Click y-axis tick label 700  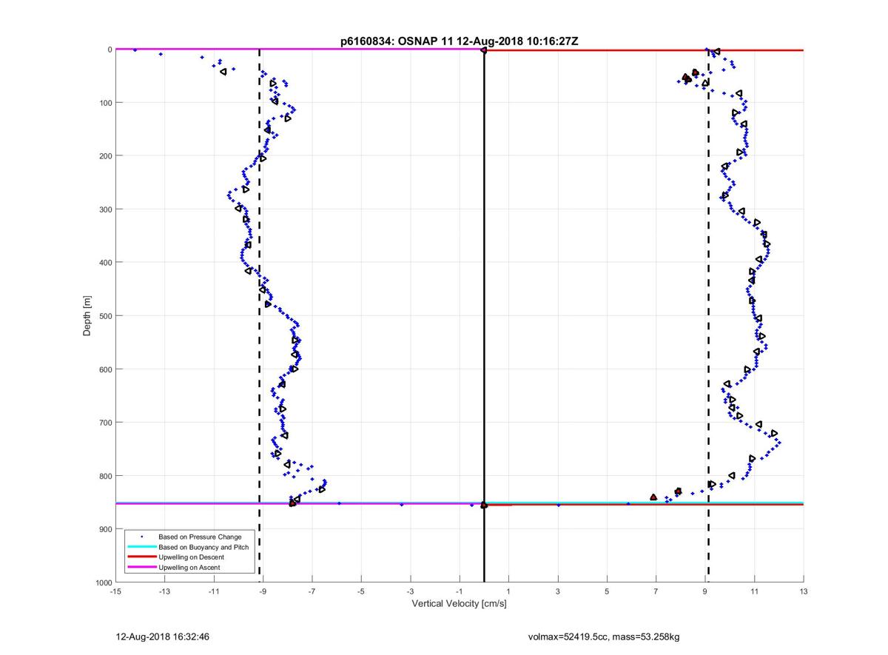pyautogui.click(x=105, y=423)
